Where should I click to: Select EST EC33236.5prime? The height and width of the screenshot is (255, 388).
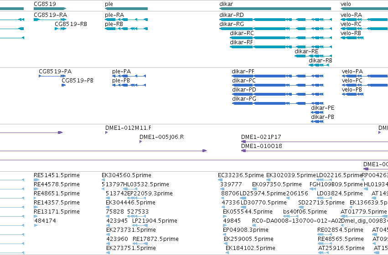point(219,180)
